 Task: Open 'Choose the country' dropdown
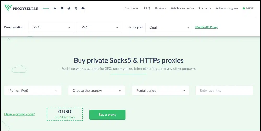tap(97, 91)
